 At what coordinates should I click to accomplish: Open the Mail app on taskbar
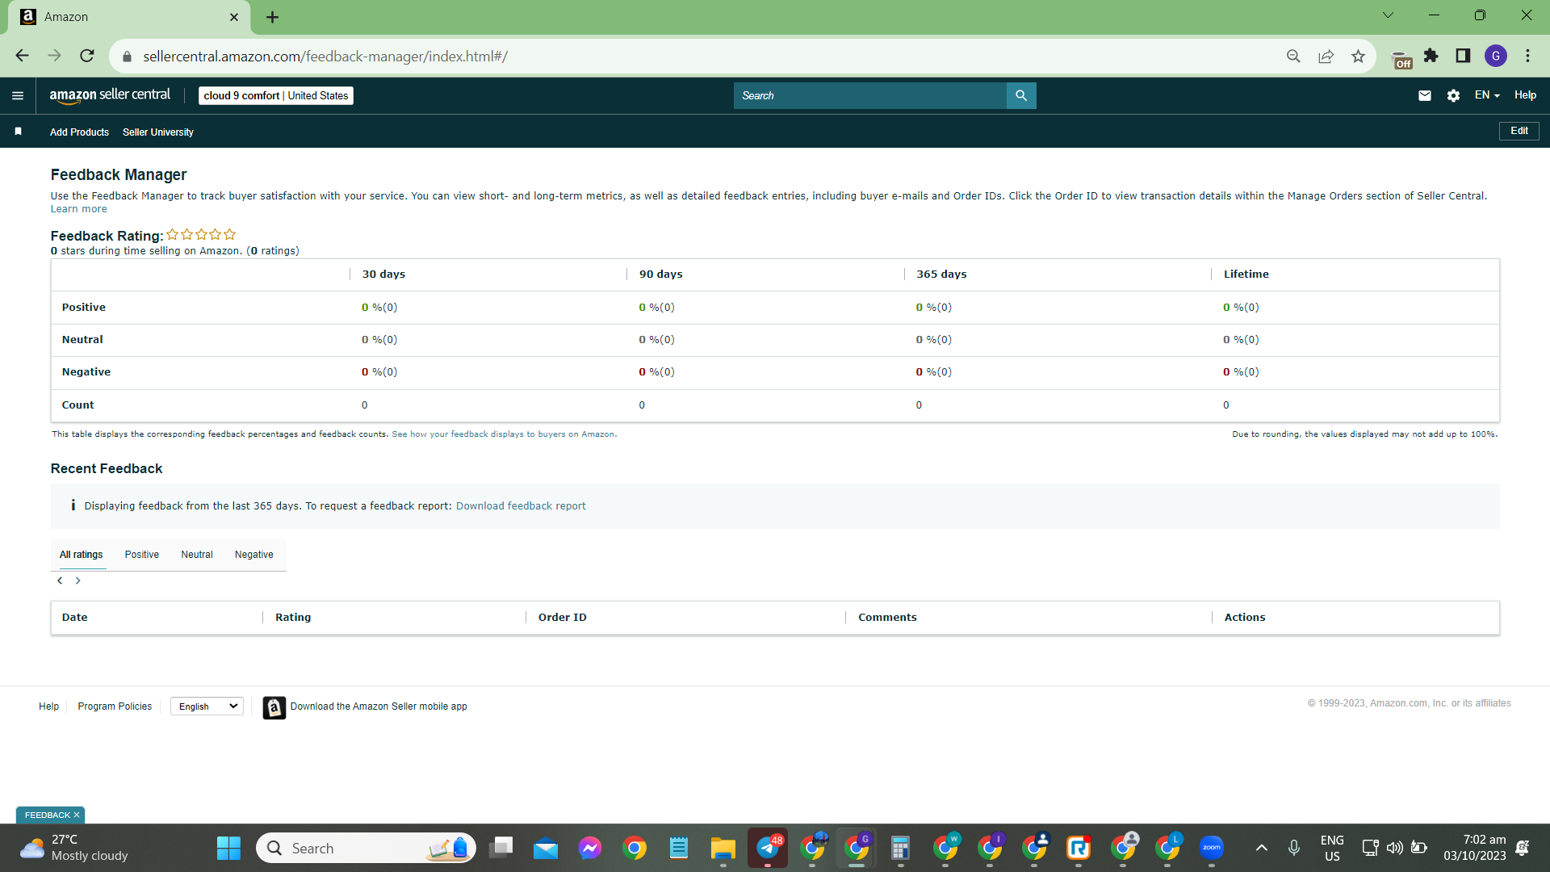coord(546,848)
